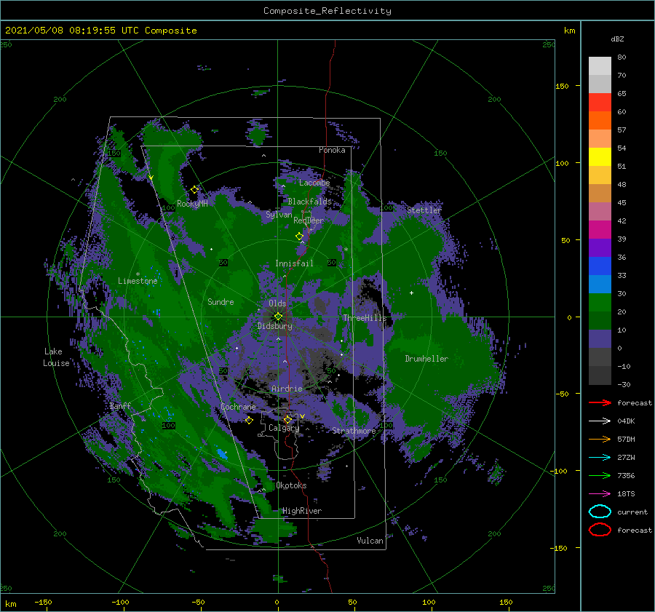The image size is (655, 612).
Task: Click the Cochrane city label
Action: [x=238, y=407]
